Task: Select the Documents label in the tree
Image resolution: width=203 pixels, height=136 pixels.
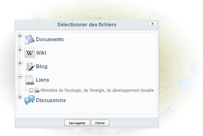Action: tap(50, 39)
